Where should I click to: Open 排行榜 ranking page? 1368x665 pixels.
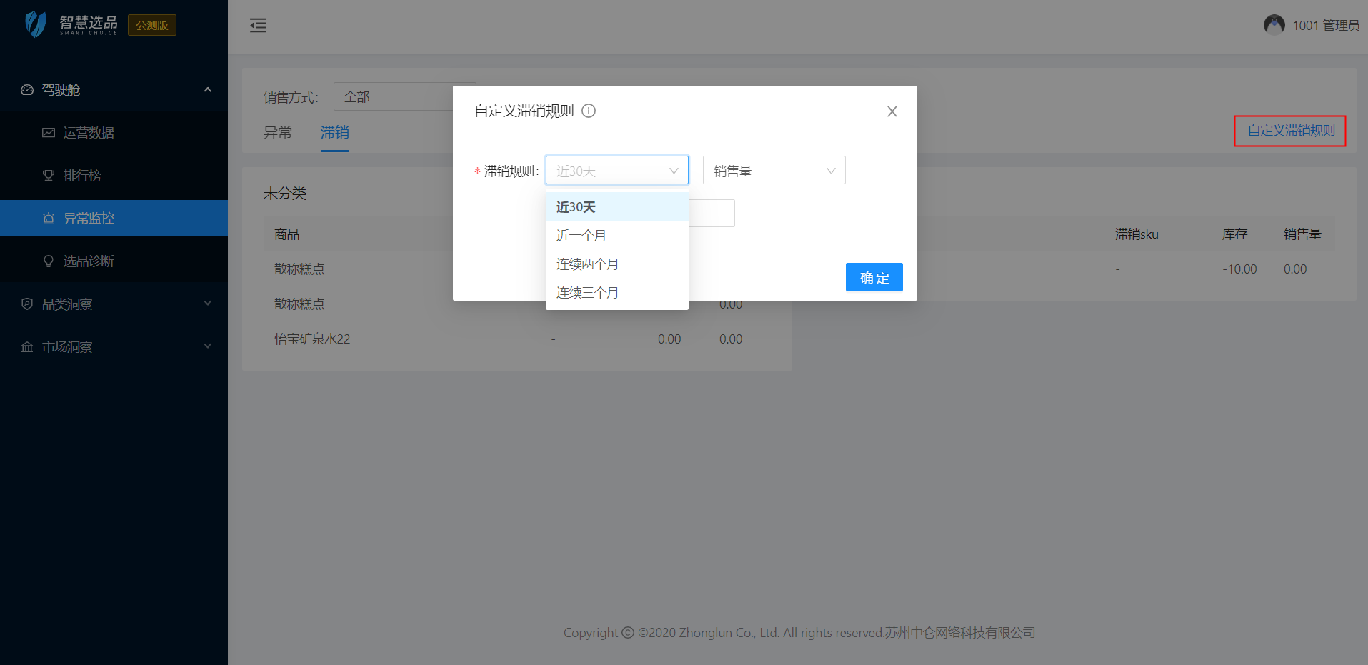[82, 176]
